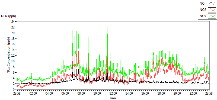The width and height of the screenshot is (217, 100).
Task: Click the 14:00 time axis tick label
Action: click(x=129, y=93)
